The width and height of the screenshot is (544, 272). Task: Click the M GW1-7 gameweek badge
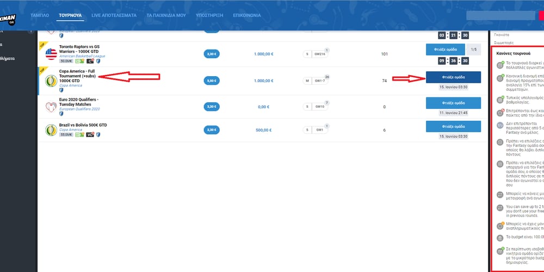[315, 81]
